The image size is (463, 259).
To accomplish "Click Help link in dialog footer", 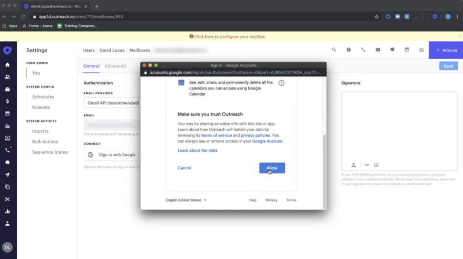I will (253, 200).
